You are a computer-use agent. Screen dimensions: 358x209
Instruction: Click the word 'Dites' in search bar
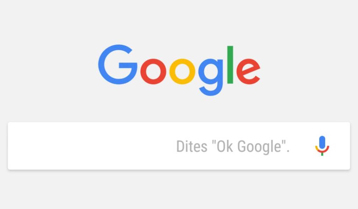point(192,146)
